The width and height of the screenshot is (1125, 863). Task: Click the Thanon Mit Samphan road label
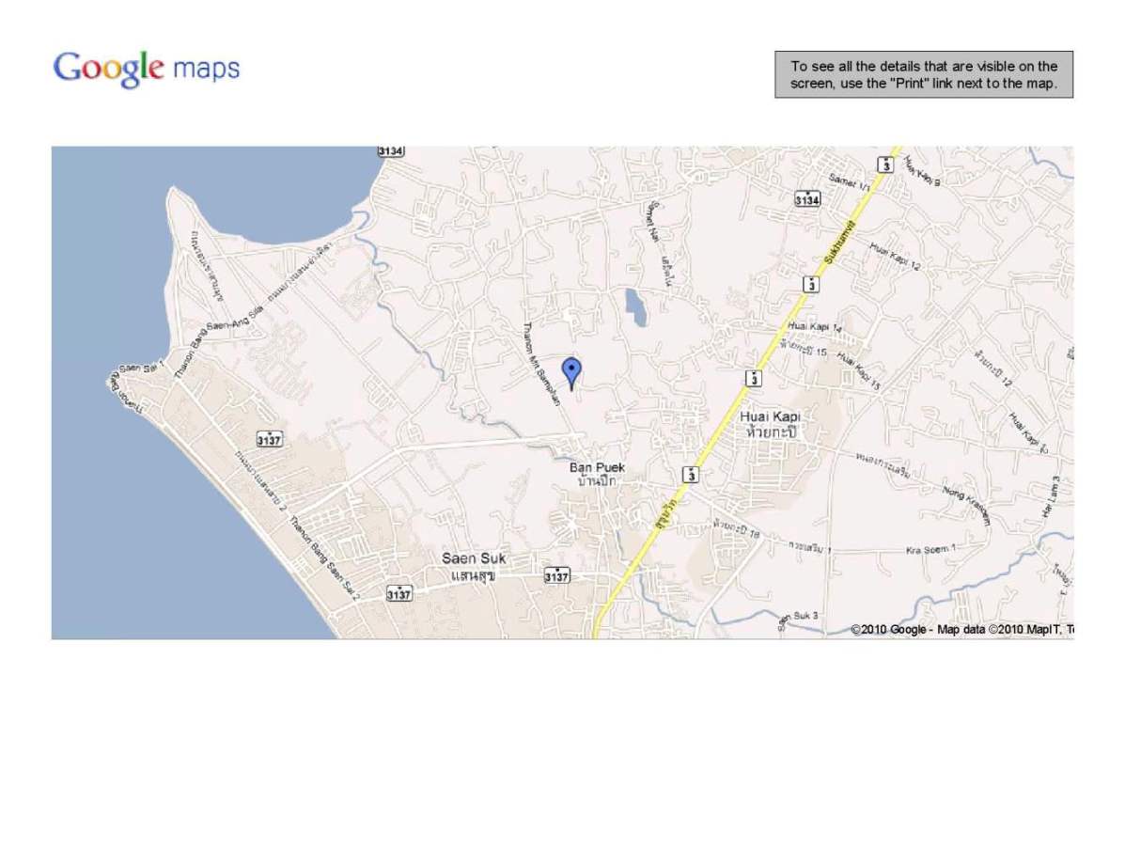point(541,364)
